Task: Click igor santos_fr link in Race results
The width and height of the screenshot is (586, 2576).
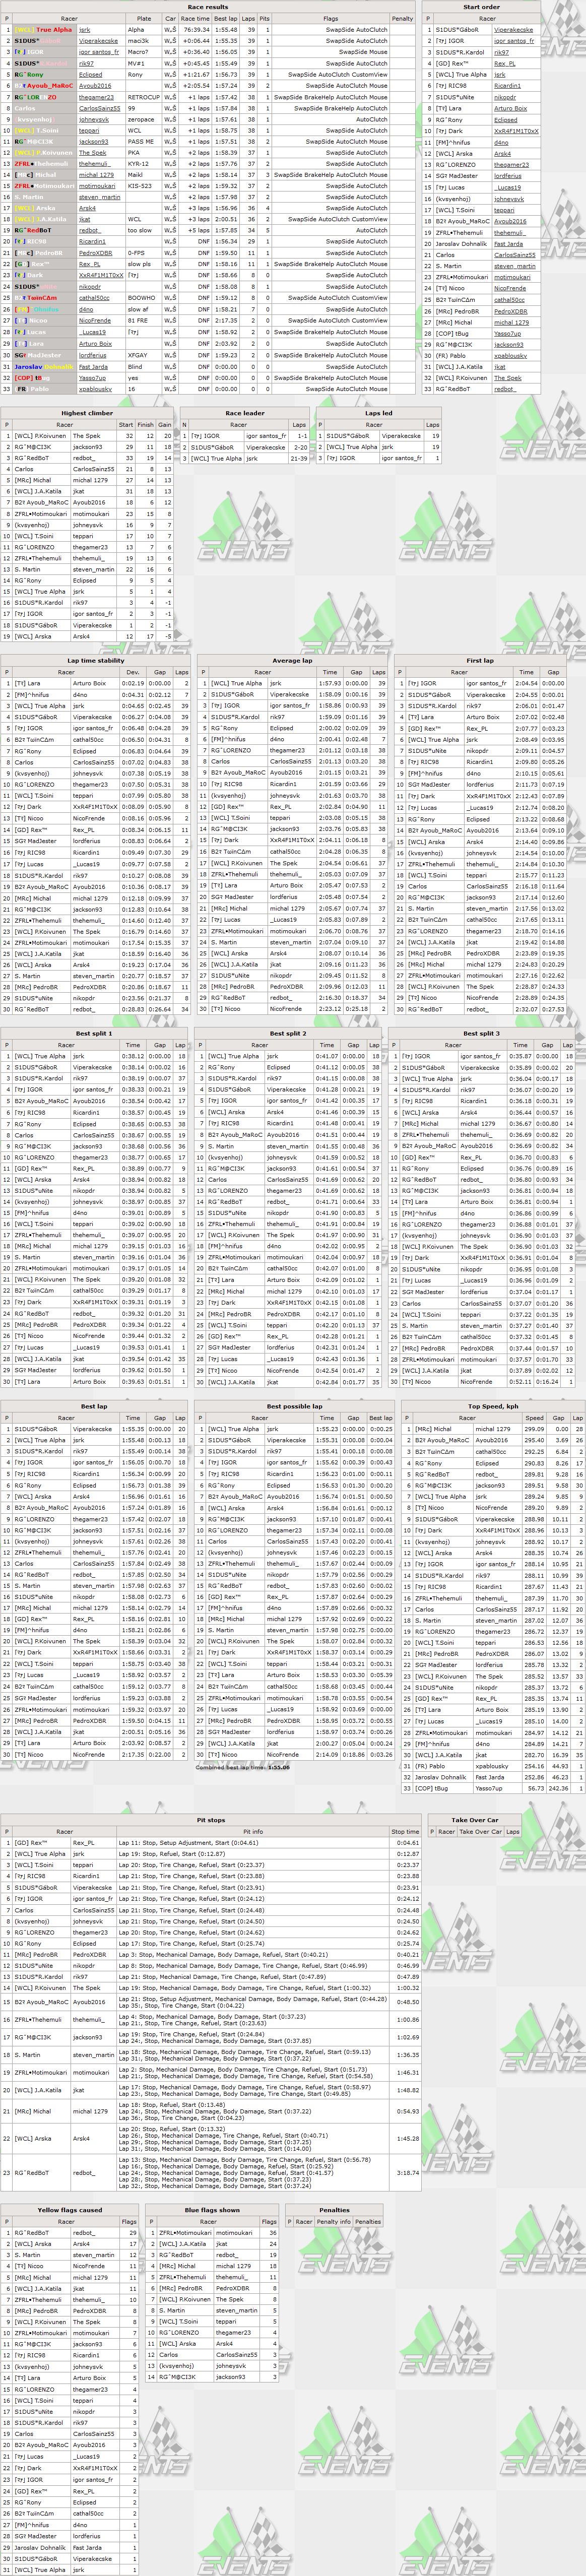Action: tap(98, 52)
